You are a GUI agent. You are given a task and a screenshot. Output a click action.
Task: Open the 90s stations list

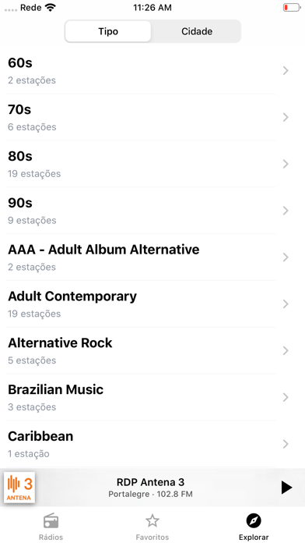152,211
